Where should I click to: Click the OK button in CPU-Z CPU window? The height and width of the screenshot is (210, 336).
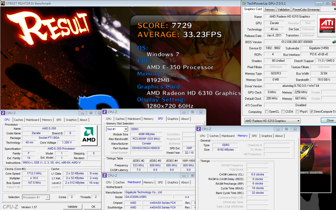pyautogui.click(x=93, y=207)
